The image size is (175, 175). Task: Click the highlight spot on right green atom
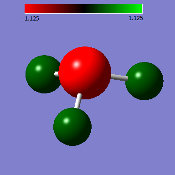[138, 75]
